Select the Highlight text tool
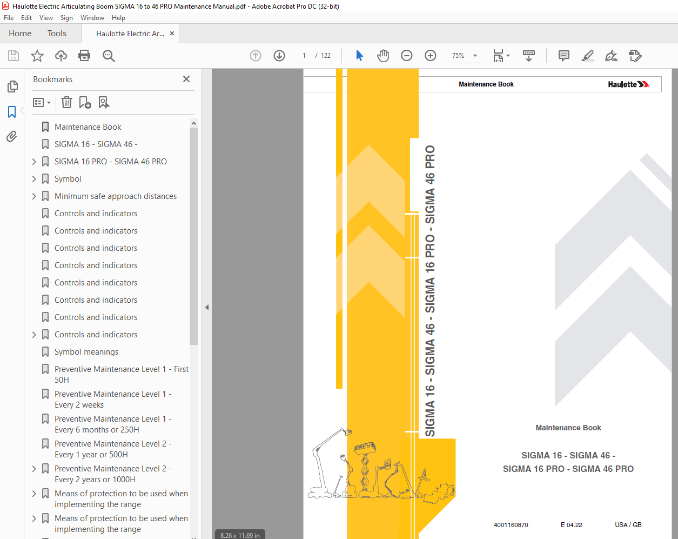This screenshot has height=539, width=678. coord(588,56)
